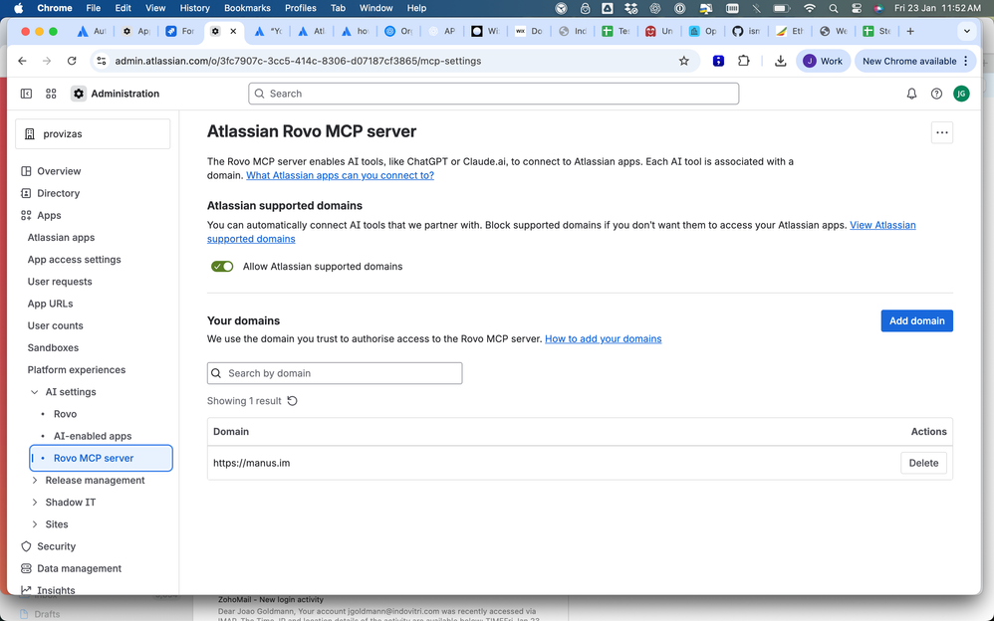The height and width of the screenshot is (621, 994).
Task: Open User counts
Action: pos(55,326)
